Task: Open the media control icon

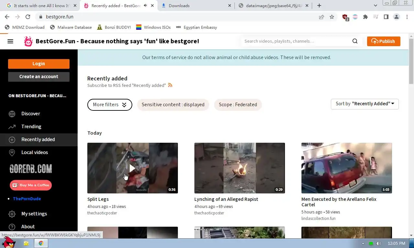Action: tap(376, 17)
